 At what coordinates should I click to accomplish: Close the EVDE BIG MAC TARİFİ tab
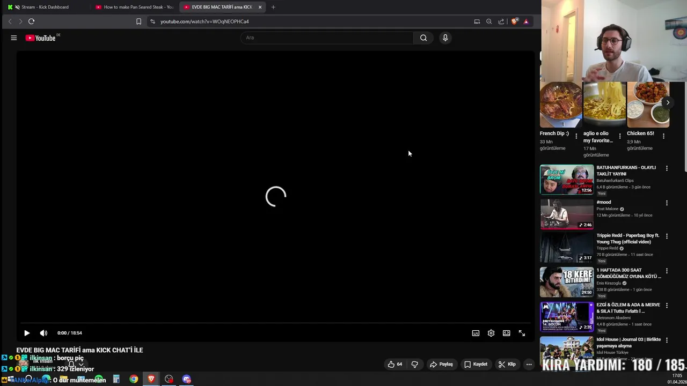click(x=260, y=7)
